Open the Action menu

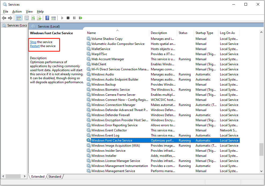(17, 12)
